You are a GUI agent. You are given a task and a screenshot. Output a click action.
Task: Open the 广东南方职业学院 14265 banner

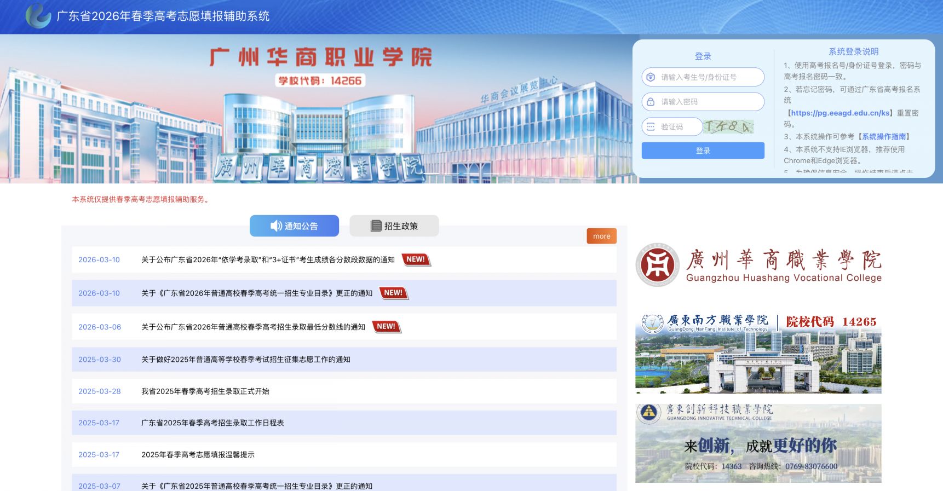758,353
